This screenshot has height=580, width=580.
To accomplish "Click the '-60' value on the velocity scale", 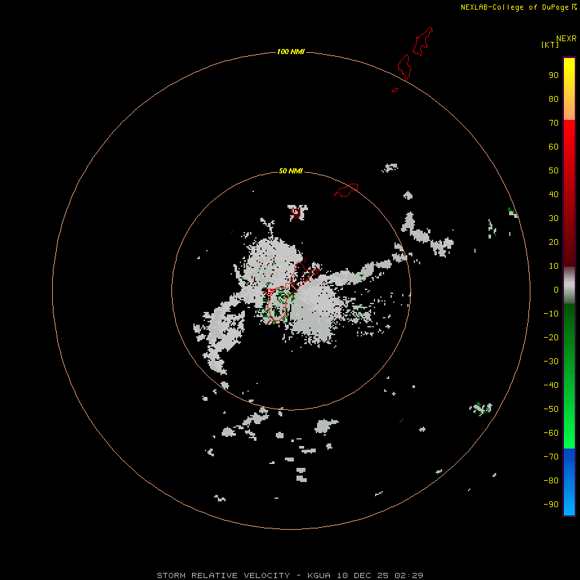I will coord(551,433).
